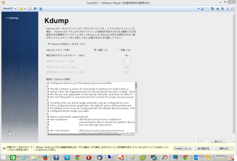Click inside the advanced kdump configuration text area
The height and width of the screenshot is (161, 237).
[91, 107]
